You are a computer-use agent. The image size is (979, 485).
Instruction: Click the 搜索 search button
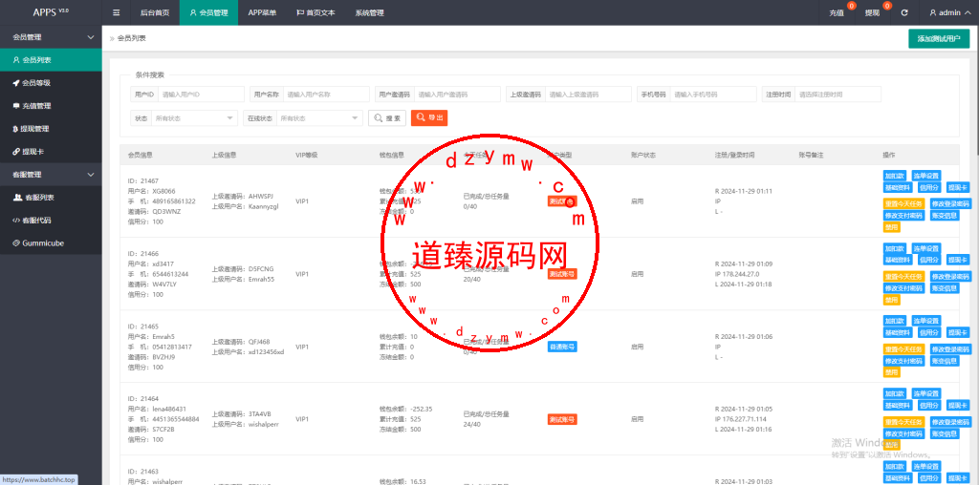pyautogui.click(x=387, y=117)
